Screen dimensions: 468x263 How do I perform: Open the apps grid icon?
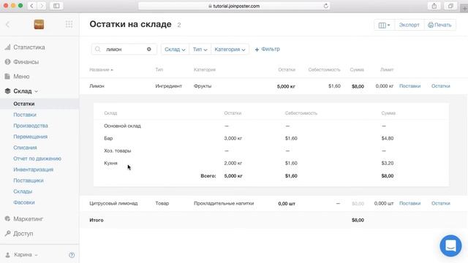69,24
